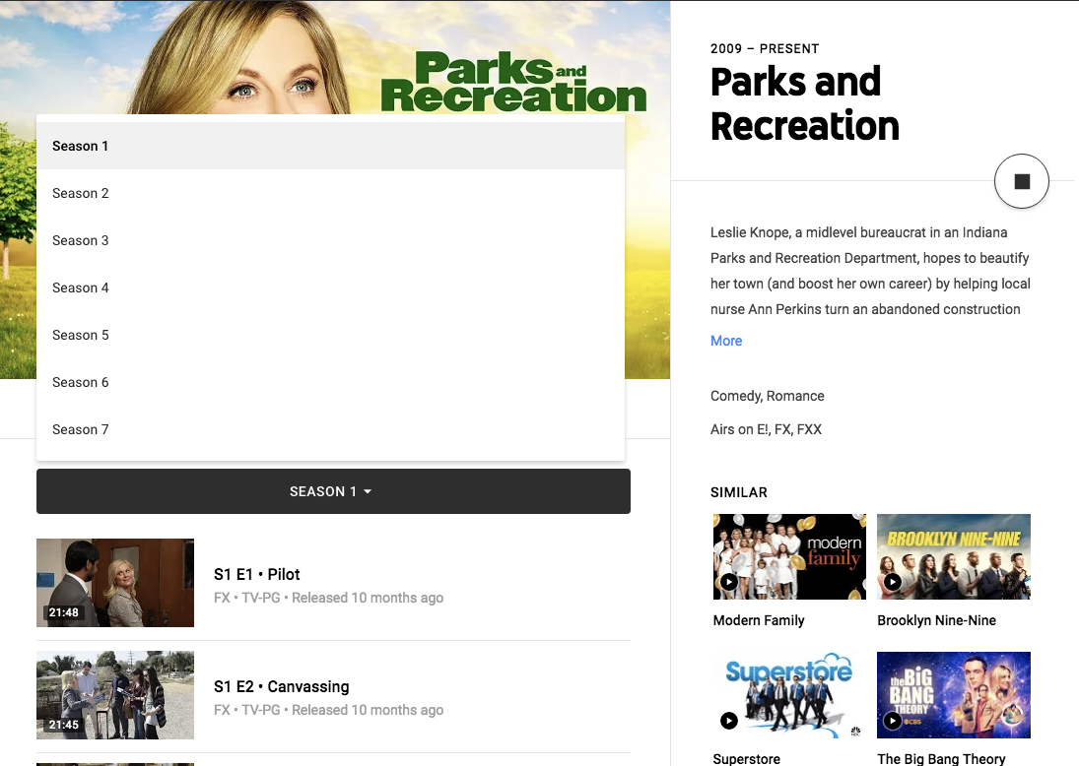The image size is (1079, 766).
Task: Click the 21:45 duration badge
Action: pyautogui.click(x=64, y=724)
